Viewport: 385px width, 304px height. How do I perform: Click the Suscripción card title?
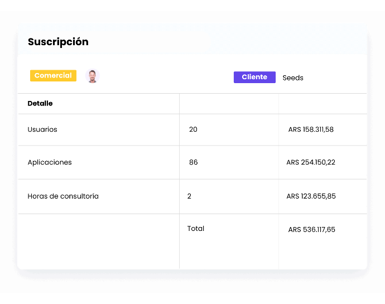(58, 42)
